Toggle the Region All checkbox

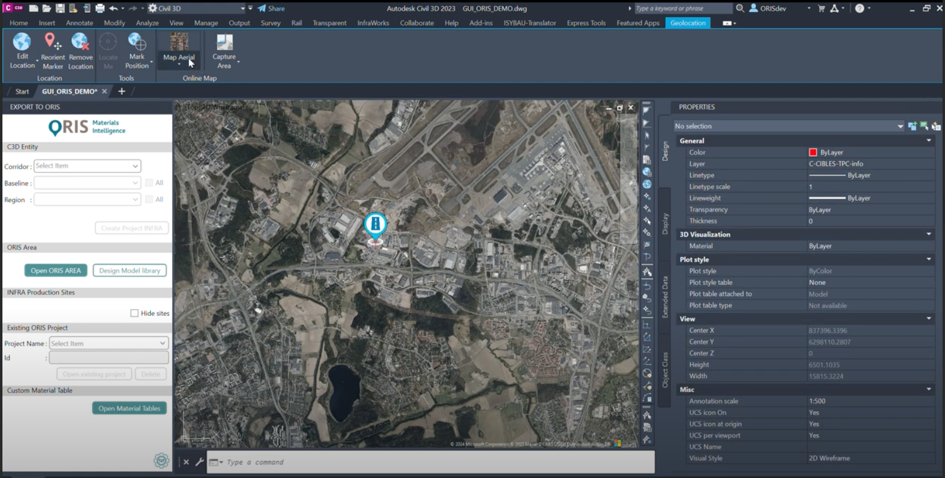coord(149,199)
